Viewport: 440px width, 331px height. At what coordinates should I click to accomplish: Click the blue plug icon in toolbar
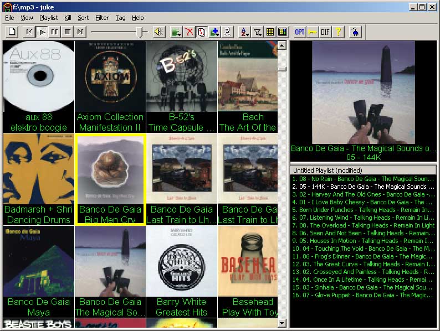tap(355, 32)
